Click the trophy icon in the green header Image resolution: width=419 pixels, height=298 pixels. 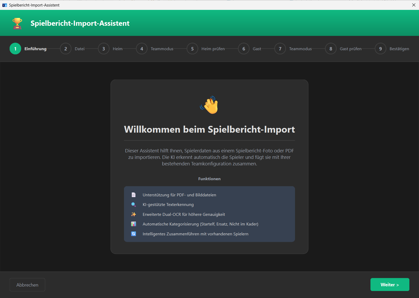(x=17, y=23)
